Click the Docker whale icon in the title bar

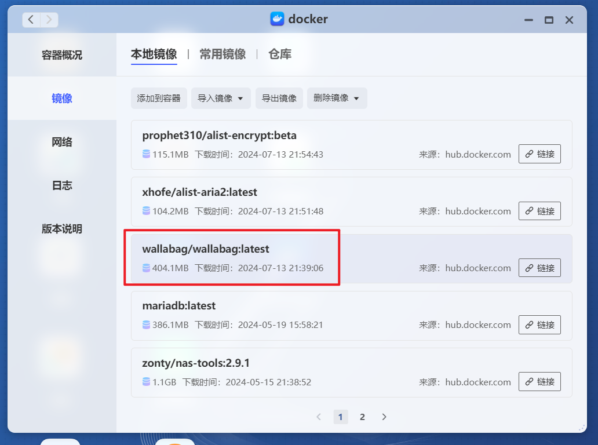pyautogui.click(x=277, y=19)
